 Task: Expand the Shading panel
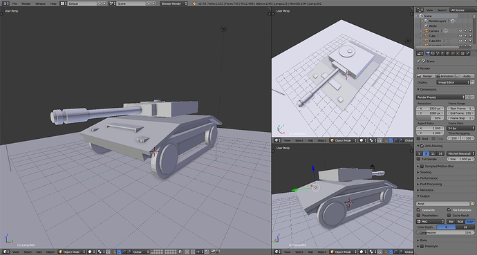[425, 172]
